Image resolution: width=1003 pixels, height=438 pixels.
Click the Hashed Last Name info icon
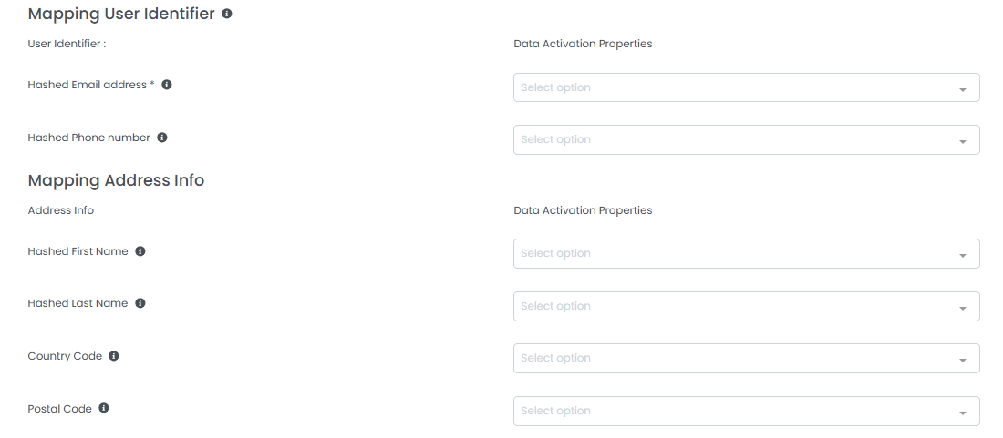(140, 303)
